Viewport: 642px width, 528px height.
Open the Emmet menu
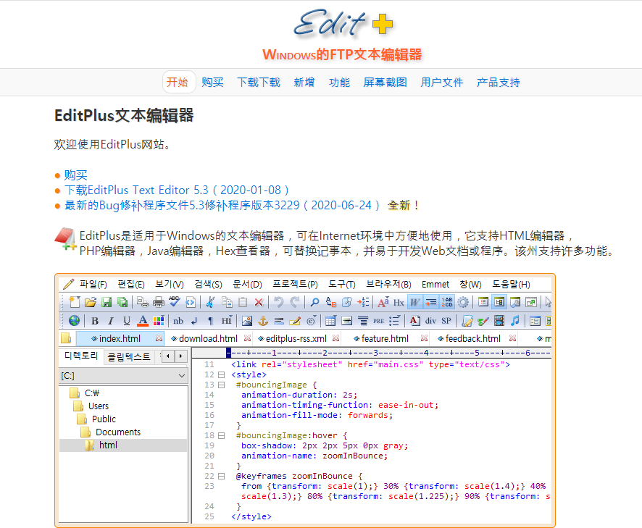[x=435, y=284]
